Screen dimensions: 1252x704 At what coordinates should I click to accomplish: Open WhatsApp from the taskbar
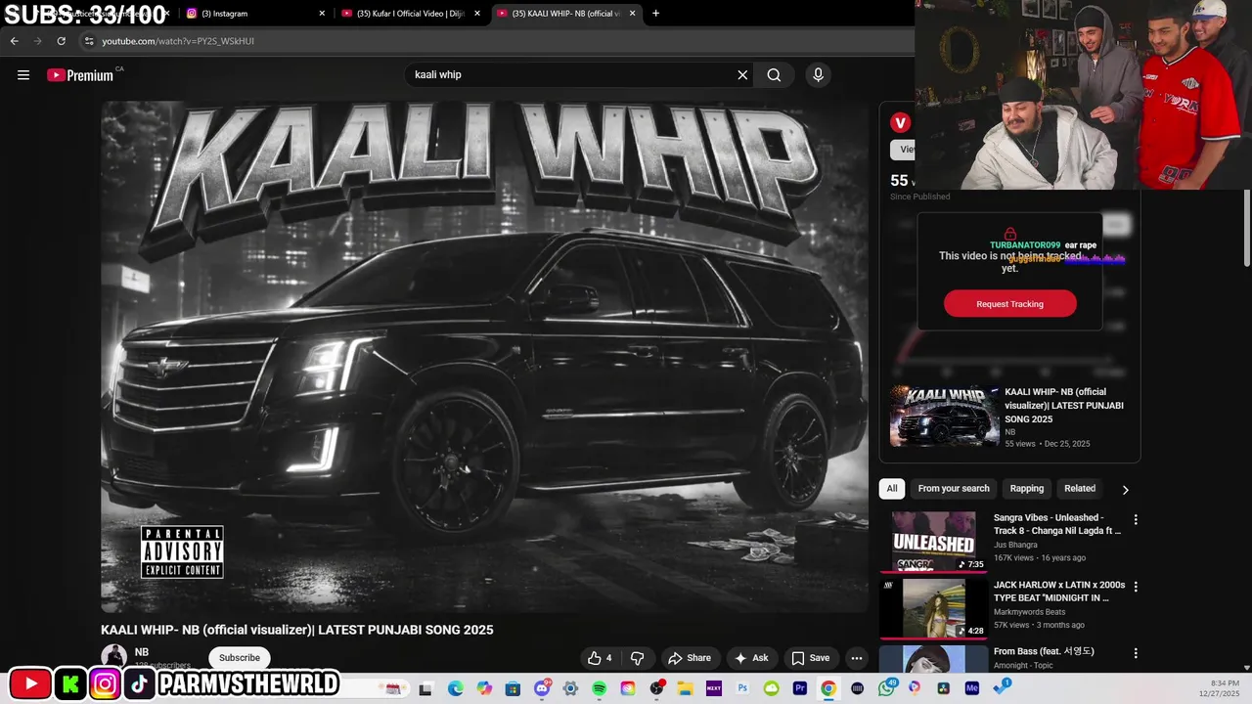coord(886,688)
